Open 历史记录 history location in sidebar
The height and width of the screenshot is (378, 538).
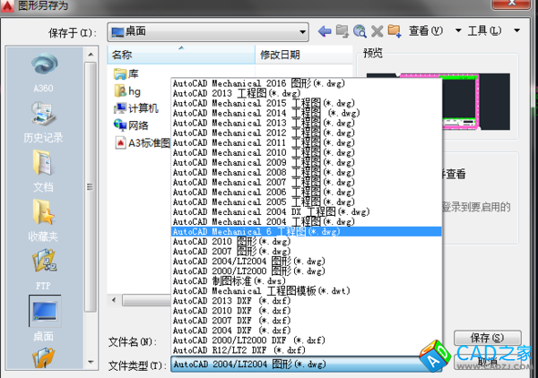(44, 122)
